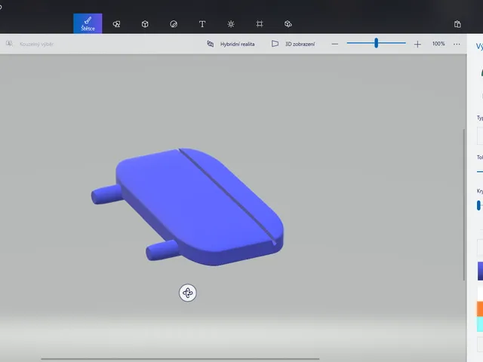This screenshot has height=362, width=483.
Task: Click the vertical canvas scrollbar
Action: point(464,204)
